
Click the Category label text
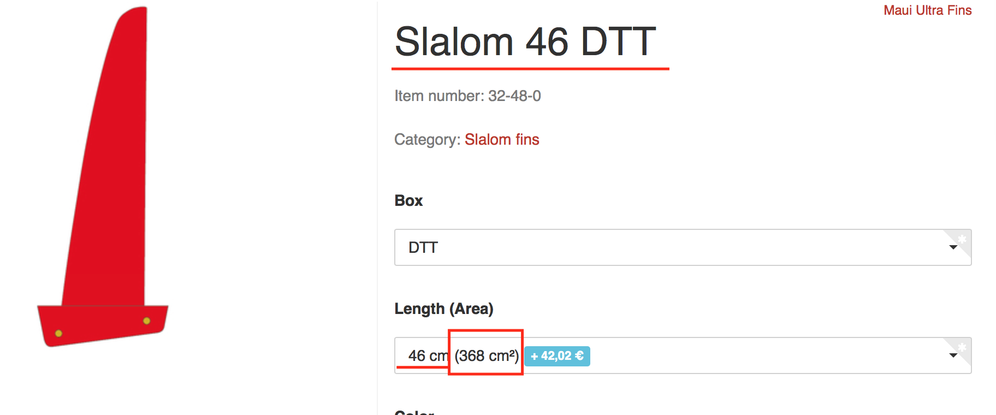tap(427, 140)
